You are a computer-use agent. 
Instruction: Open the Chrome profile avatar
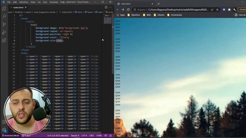[234, 10]
